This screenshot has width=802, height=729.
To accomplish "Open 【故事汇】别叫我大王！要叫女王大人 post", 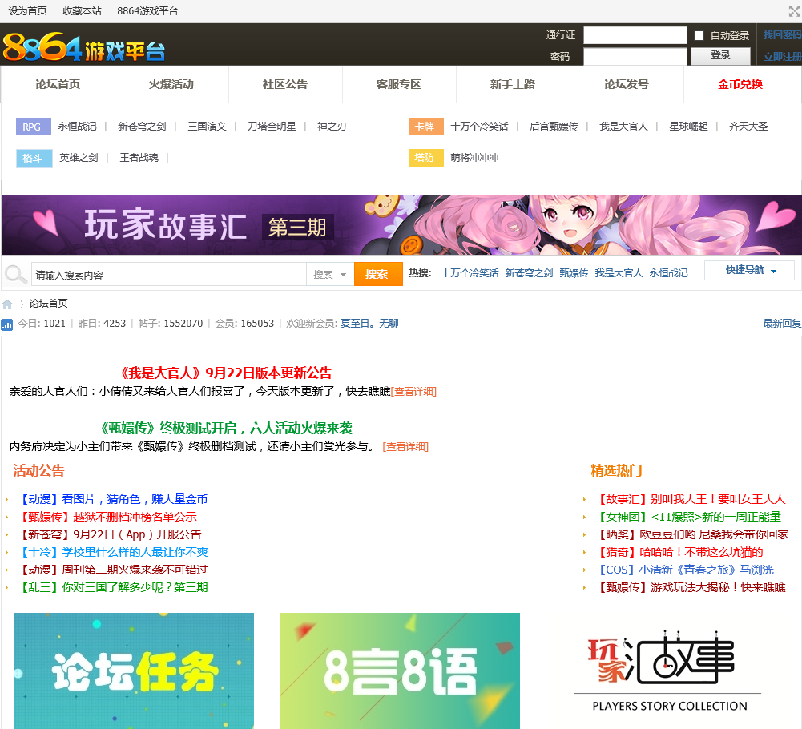I will tap(691, 499).
